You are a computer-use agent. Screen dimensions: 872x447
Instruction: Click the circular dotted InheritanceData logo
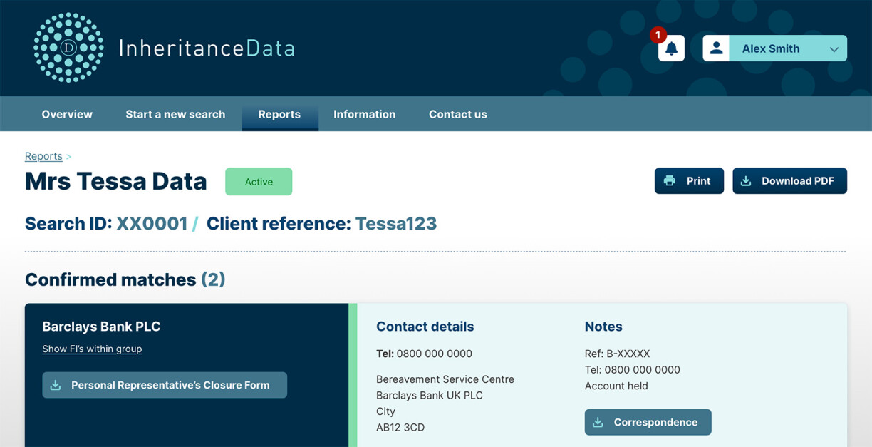pyautogui.click(x=68, y=48)
